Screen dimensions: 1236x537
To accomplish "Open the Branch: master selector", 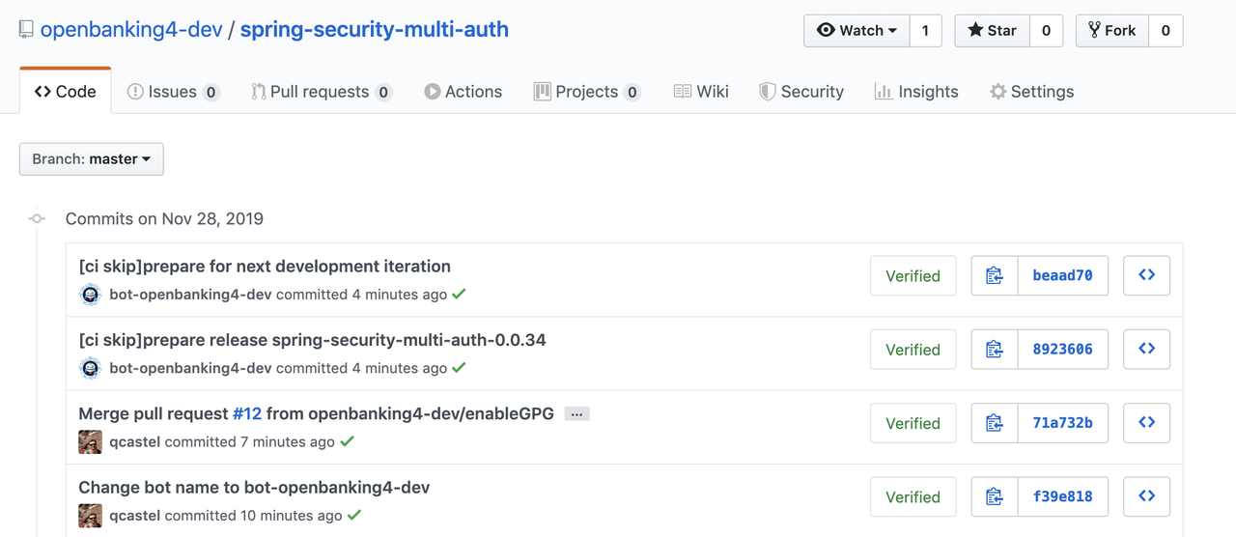I will tap(92, 159).
